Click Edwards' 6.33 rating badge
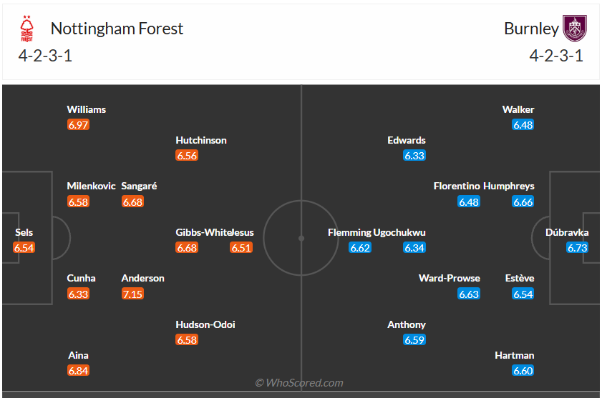This screenshot has width=602, height=398. tap(414, 156)
